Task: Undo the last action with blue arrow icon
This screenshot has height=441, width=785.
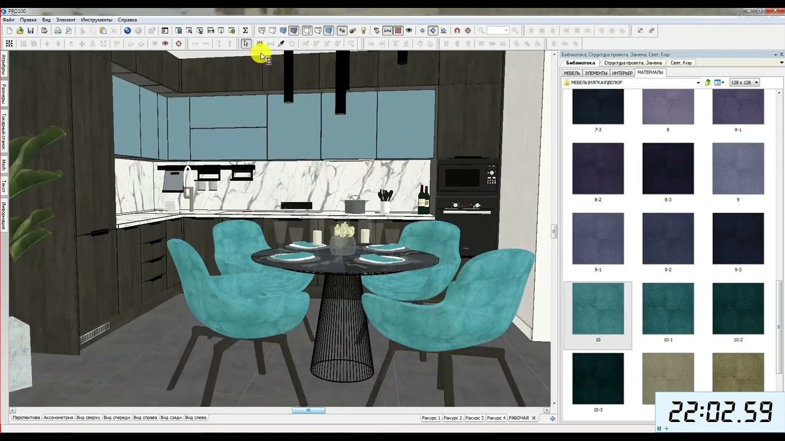Action: point(128,31)
